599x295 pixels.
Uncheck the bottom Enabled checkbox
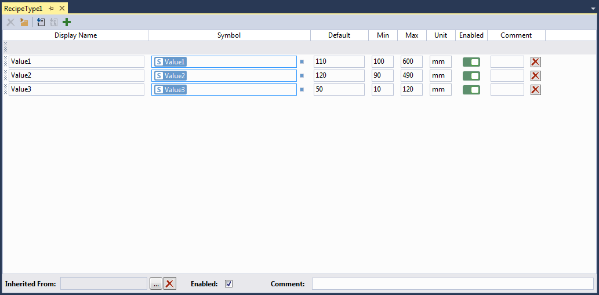click(x=229, y=283)
